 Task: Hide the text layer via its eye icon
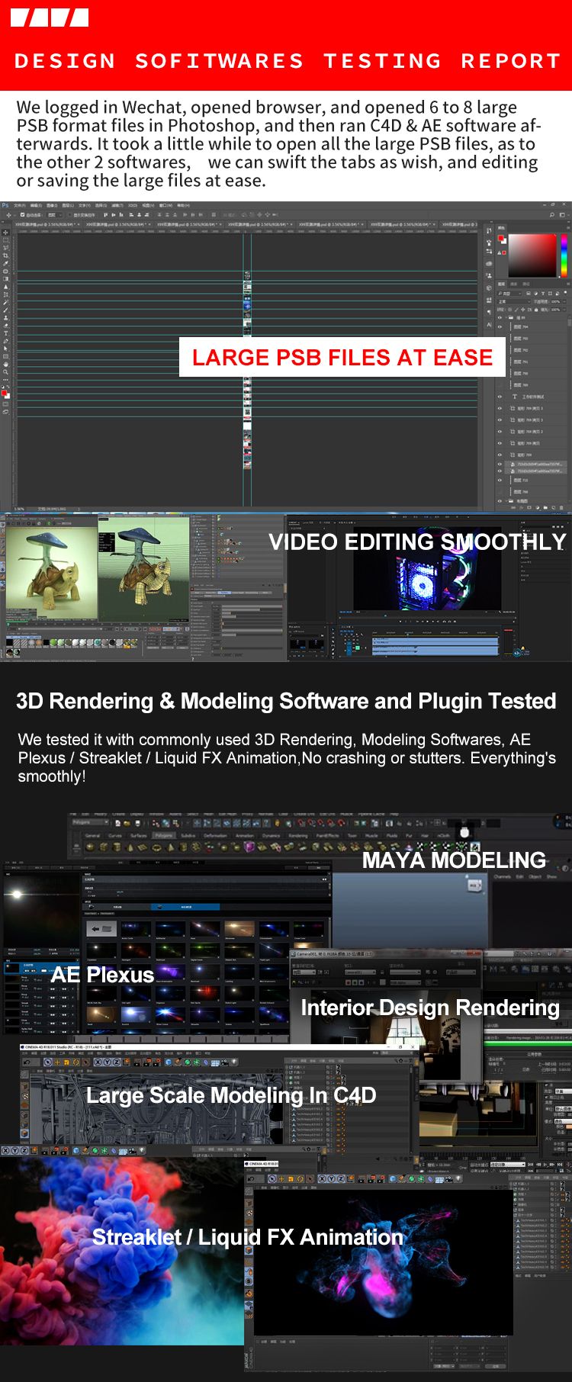500,396
